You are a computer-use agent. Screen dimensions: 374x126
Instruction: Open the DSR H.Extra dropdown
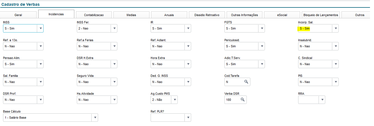pos(114,64)
